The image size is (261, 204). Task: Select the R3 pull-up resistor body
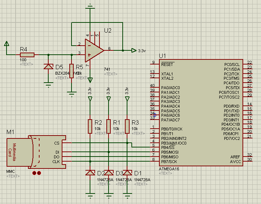[x=127, y=126]
